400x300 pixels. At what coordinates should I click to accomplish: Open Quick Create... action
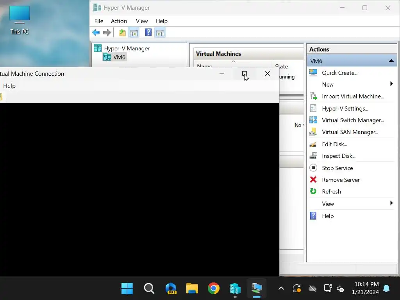click(x=339, y=73)
